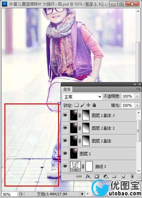
Task: Select the 图层 2 副本 2 layer mask thumbnail
Action: [x=86, y=128]
